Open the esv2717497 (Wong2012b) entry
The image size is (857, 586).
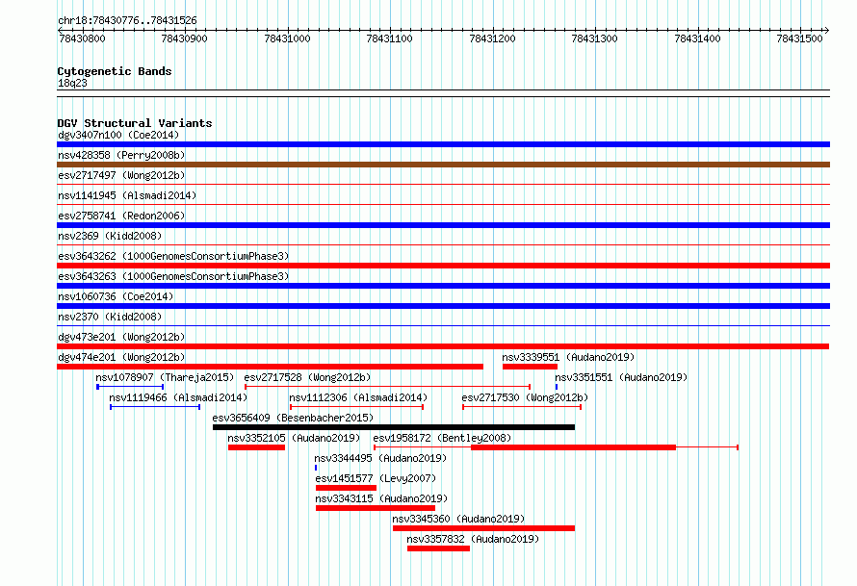pos(121,175)
